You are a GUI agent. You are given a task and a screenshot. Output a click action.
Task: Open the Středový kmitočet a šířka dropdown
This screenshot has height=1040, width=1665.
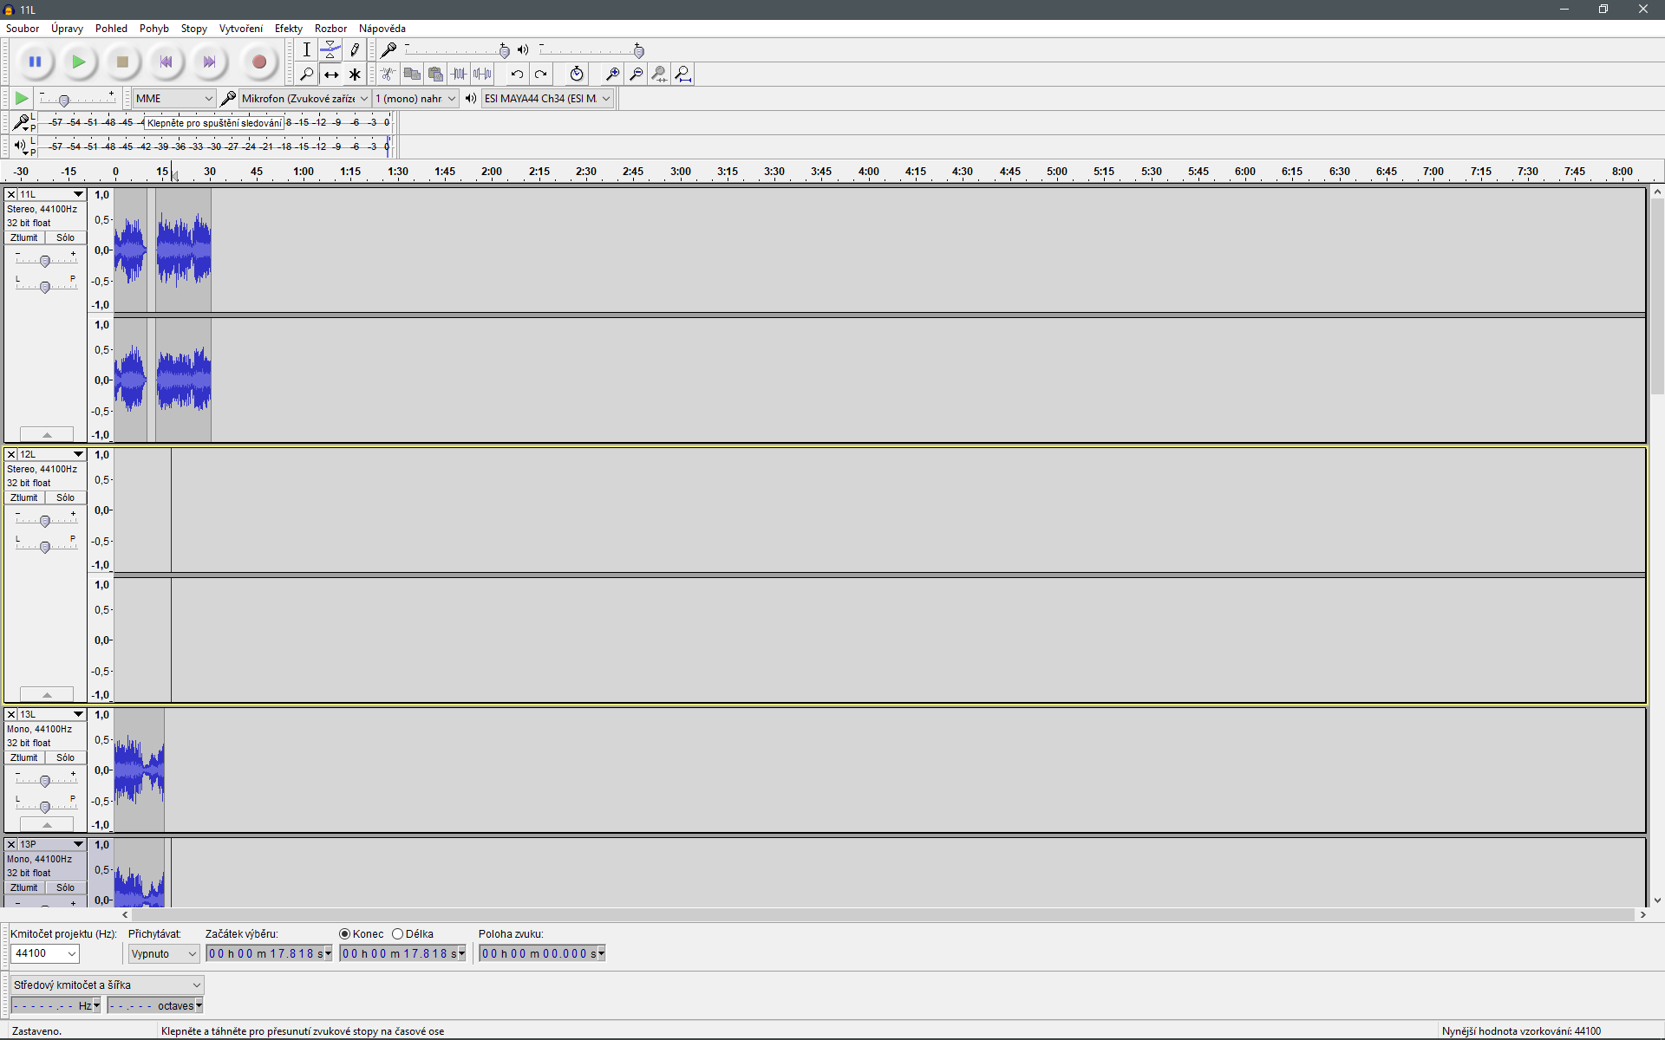click(x=108, y=985)
